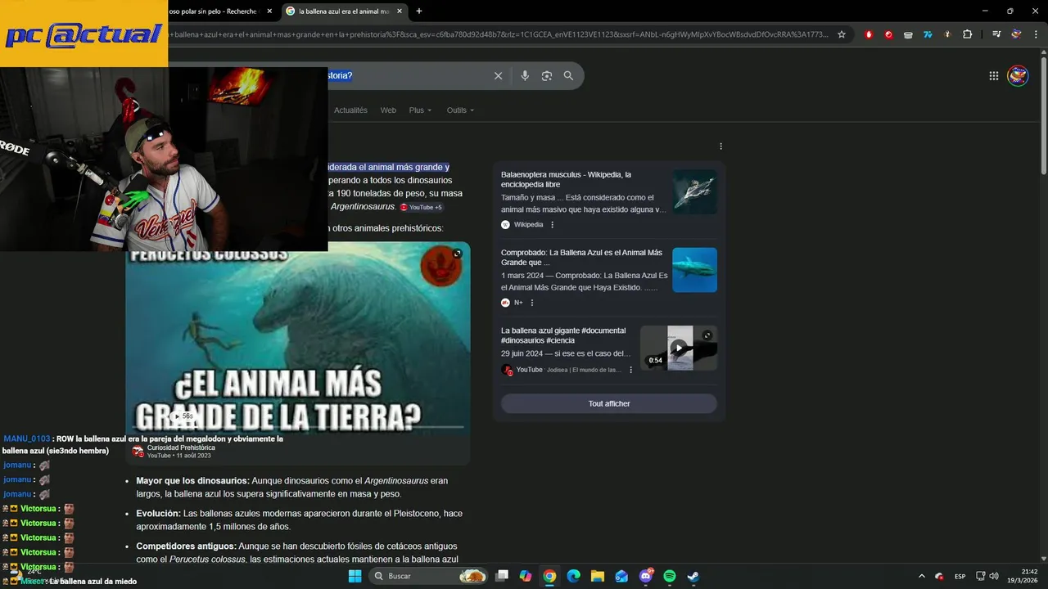Open 'La ballena azul gigante #documental' link
The height and width of the screenshot is (589, 1048).
click(x=563, y=335)
